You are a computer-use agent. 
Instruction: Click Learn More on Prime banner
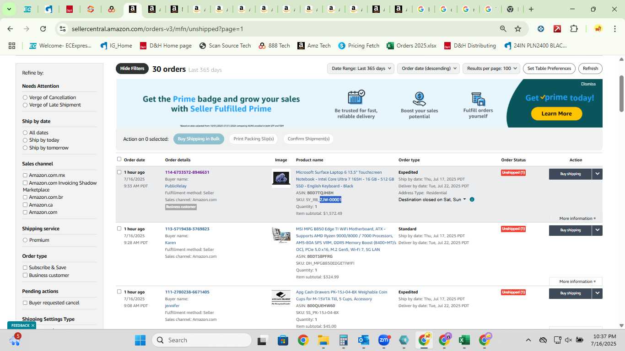[556, 114]
